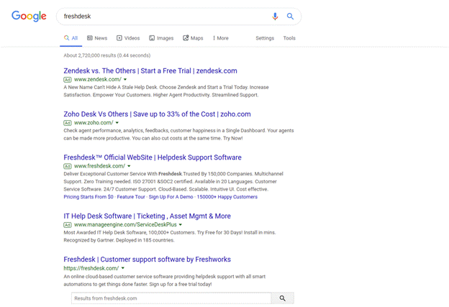Click the www.zendesk.com/ green URL

pos(98,80)
